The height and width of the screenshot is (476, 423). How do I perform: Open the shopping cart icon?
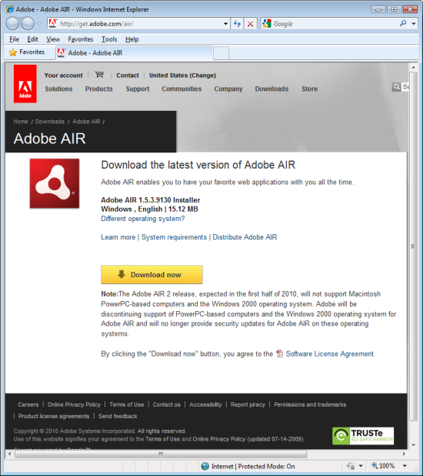pyautogui.click(x=99, y=75)
